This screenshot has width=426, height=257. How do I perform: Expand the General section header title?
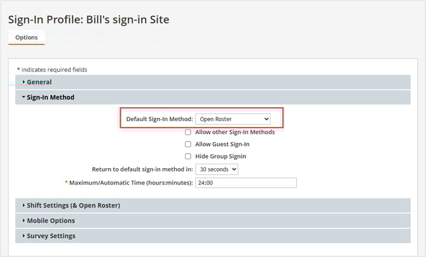tap(39, 82)
